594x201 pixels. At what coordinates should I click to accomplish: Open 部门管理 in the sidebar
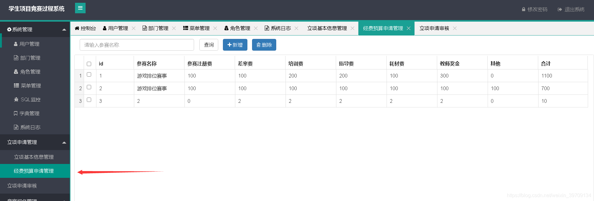35,58
